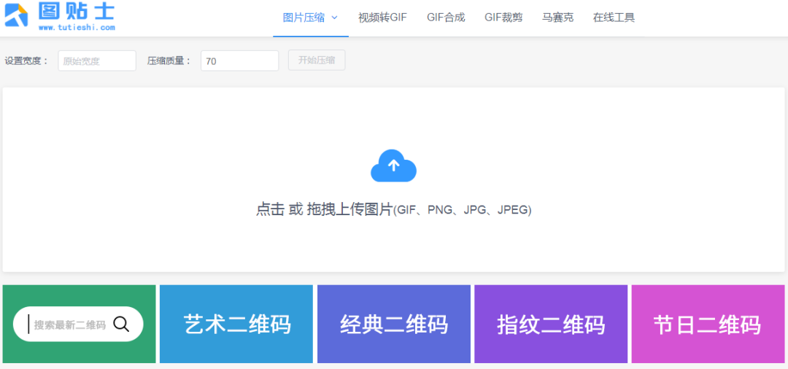
Task: Expand the chevron beside 图片压缩
Action: [334, 18]
